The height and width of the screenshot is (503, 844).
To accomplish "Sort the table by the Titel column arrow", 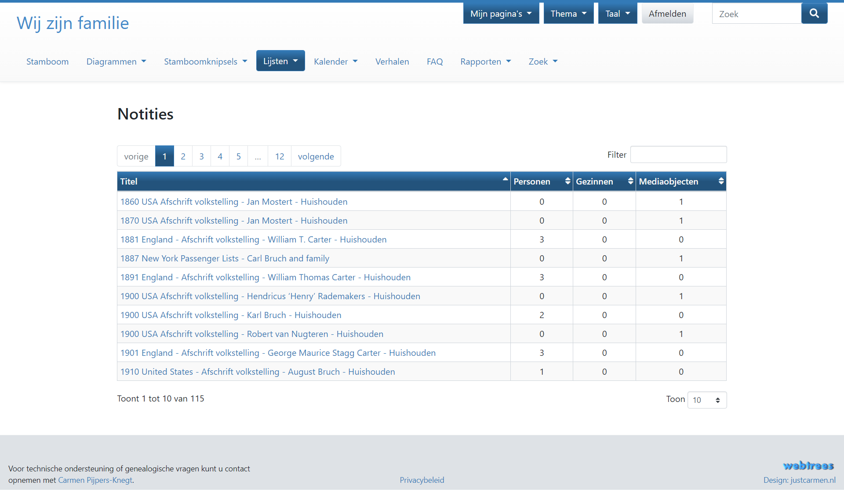I will click(x=505, y=179).
